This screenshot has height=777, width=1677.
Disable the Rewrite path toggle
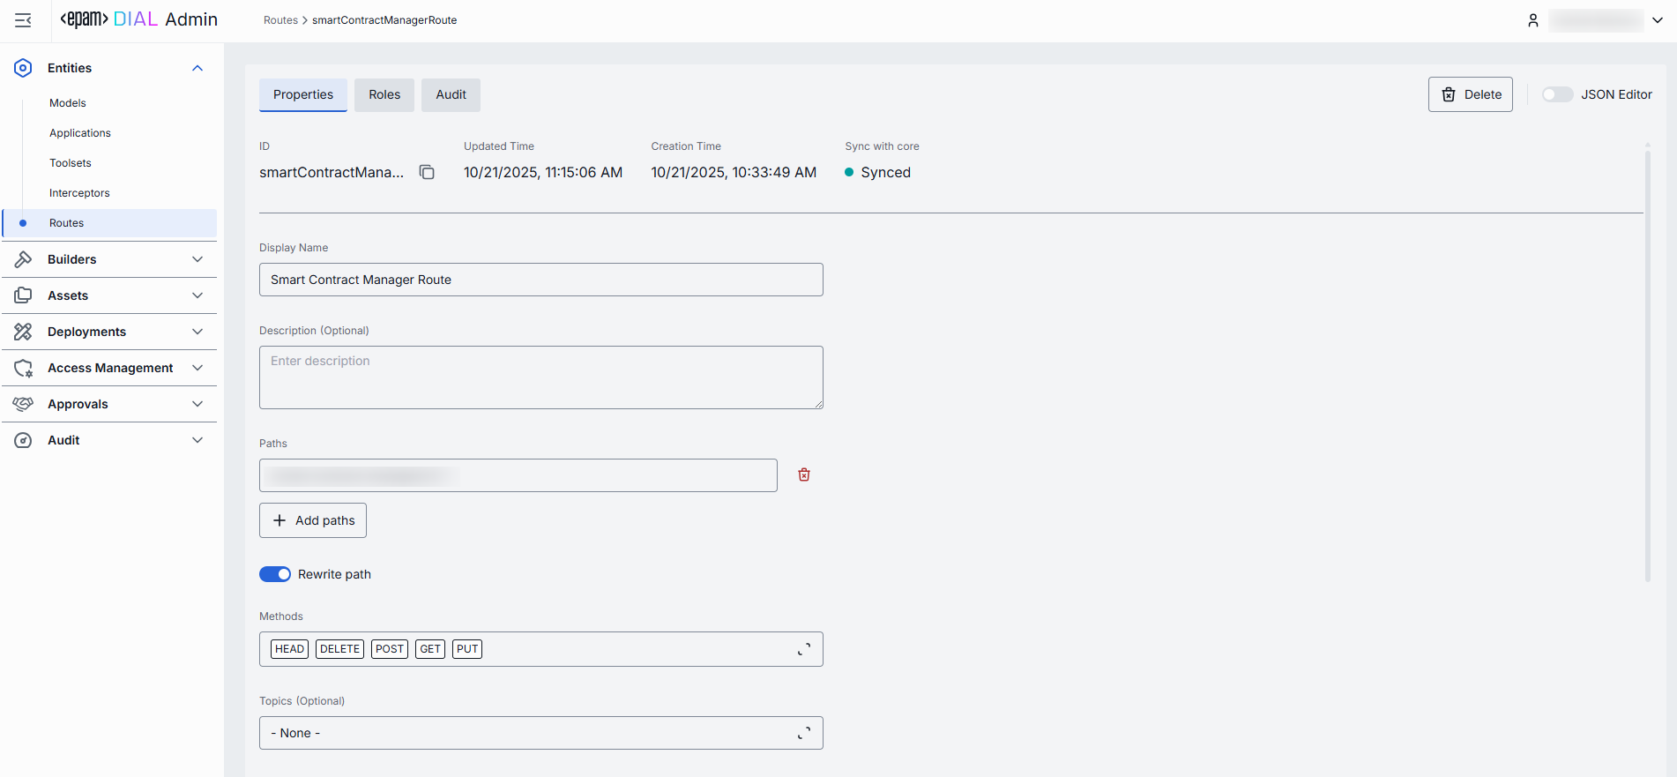pos(275,574)
